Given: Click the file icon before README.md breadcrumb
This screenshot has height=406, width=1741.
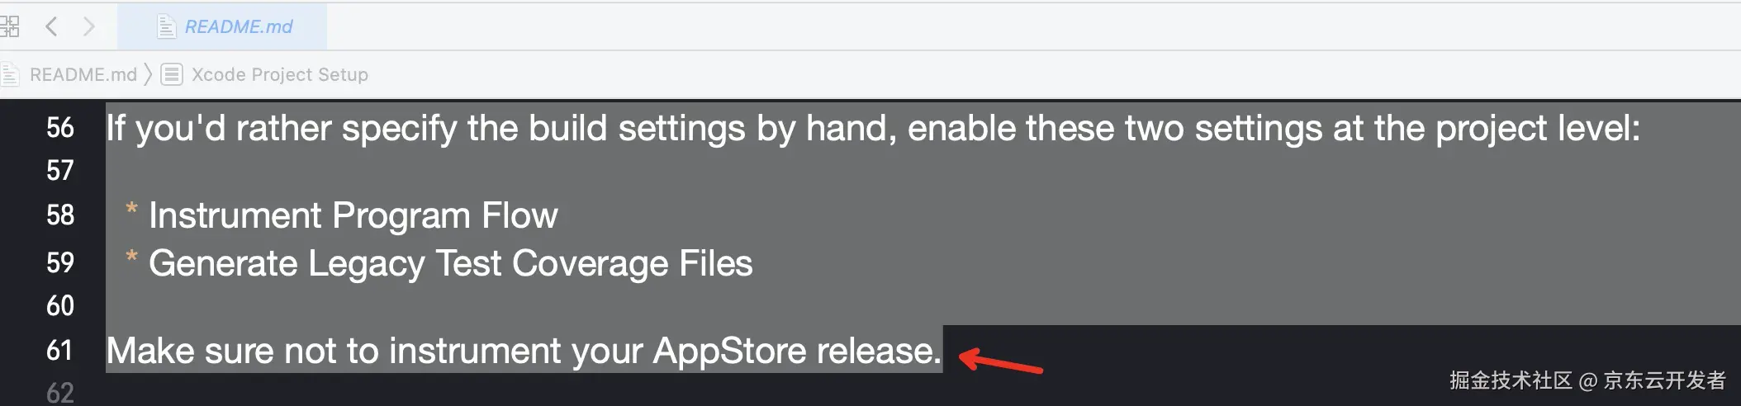Looking at the screenshot, I should pyautogui.click(x=10, y=74).
